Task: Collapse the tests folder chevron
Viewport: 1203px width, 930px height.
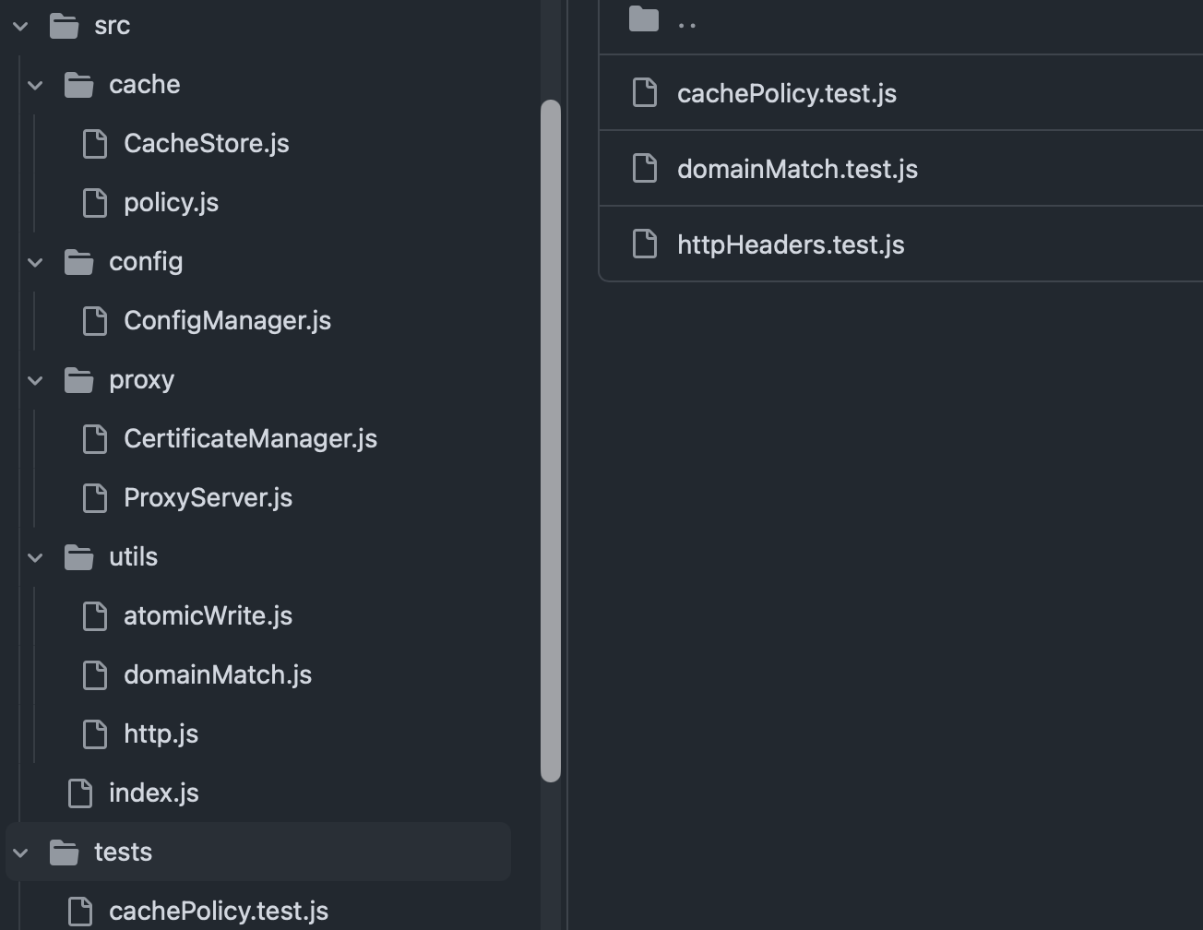Action: [21, 852]
